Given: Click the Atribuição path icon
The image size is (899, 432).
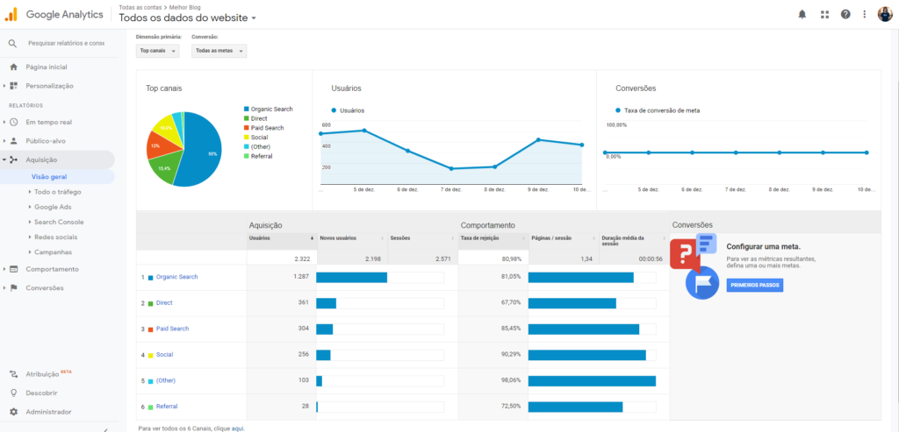Looking at the screenshot, I should pyautogui.click(x=14, y=374).
